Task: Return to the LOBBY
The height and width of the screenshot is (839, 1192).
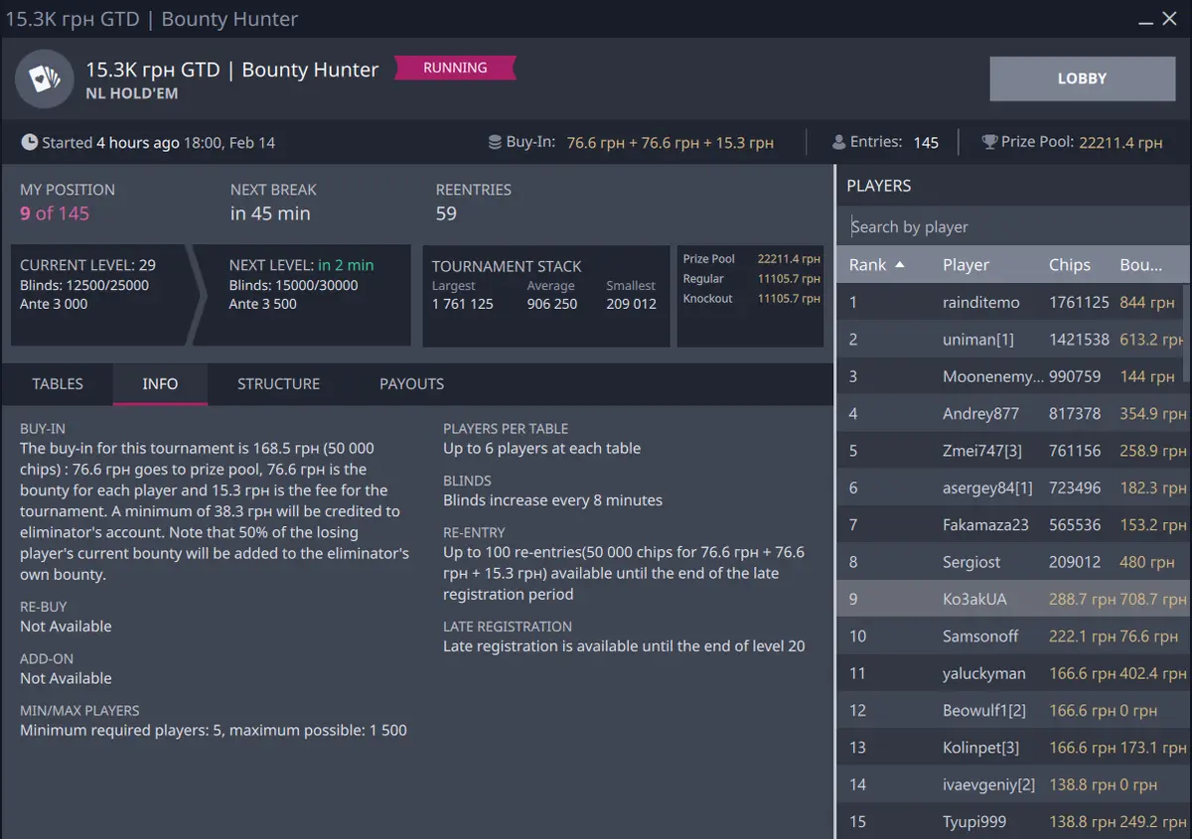Action: tap(1082, 78)
